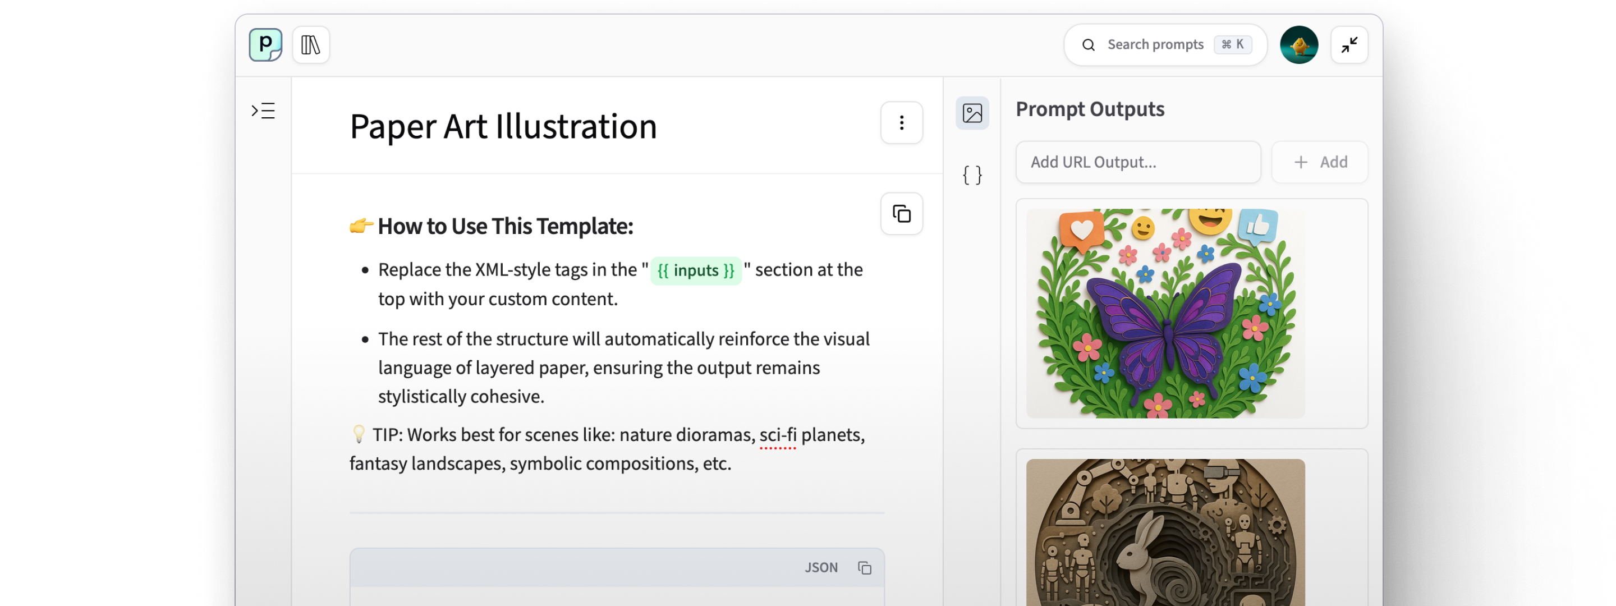
Task: Open the Search prompts box
Action: [x=1155, y=44]
